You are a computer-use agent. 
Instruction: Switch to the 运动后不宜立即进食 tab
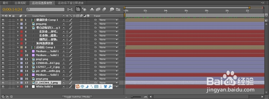(70, 3)
